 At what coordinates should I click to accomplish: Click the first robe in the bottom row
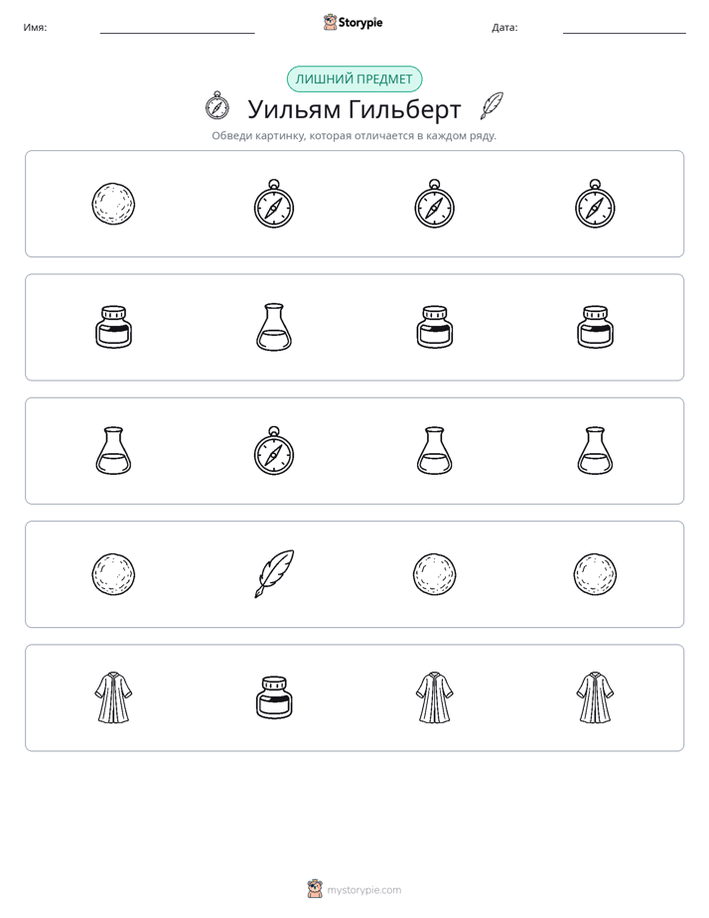(x=113, y=697)
